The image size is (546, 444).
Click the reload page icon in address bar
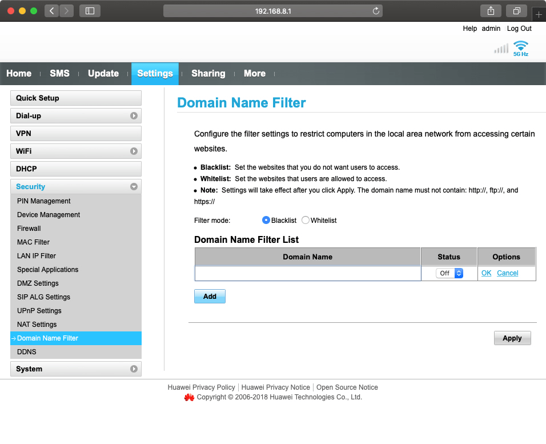click(x=376, y=11)
